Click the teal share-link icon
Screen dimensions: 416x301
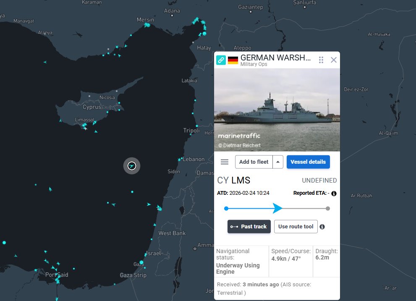point(221,60)
